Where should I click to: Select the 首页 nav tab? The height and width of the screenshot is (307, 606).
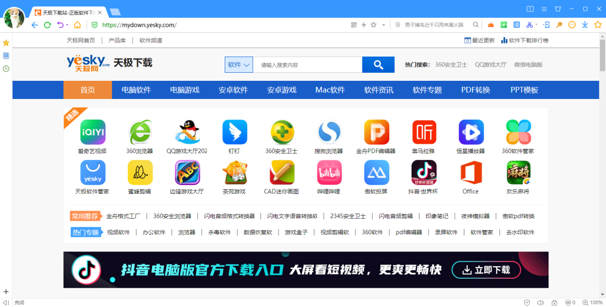tap(88, 90)
